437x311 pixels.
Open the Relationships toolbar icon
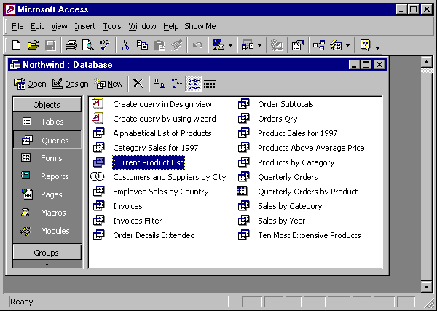(318, 45)
